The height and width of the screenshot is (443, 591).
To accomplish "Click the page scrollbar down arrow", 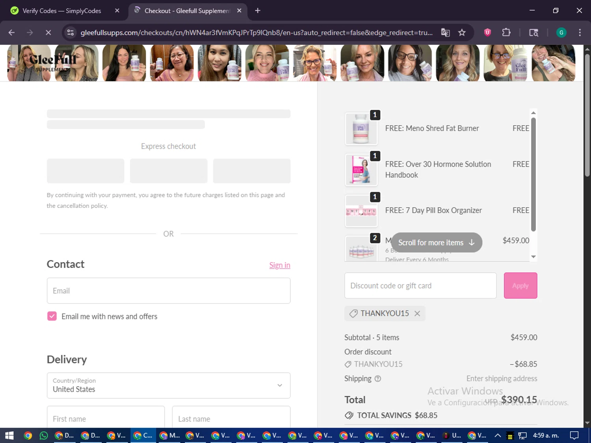I will [x=587, y=423].
